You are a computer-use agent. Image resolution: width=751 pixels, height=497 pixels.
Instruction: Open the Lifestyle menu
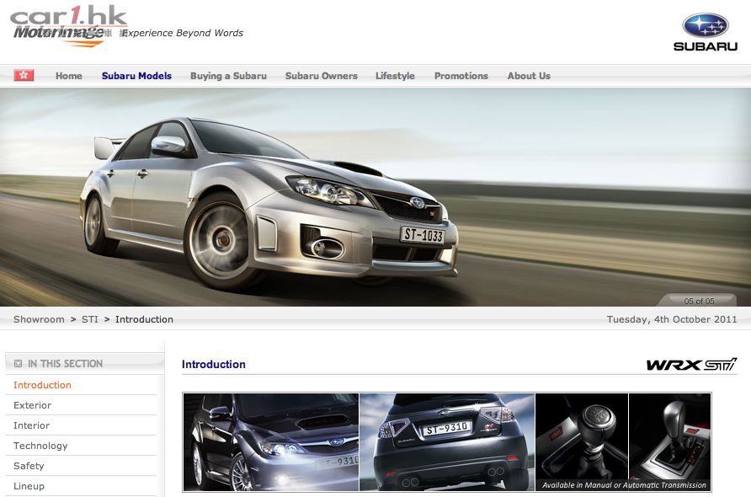(395, 76)
